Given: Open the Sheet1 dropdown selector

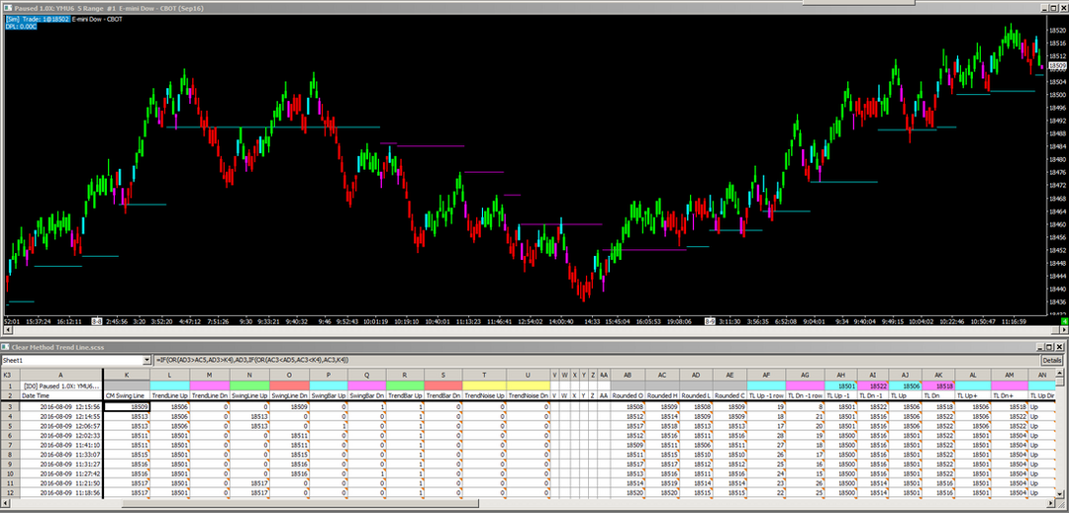Looking at the screenshot, I should 146,362.
